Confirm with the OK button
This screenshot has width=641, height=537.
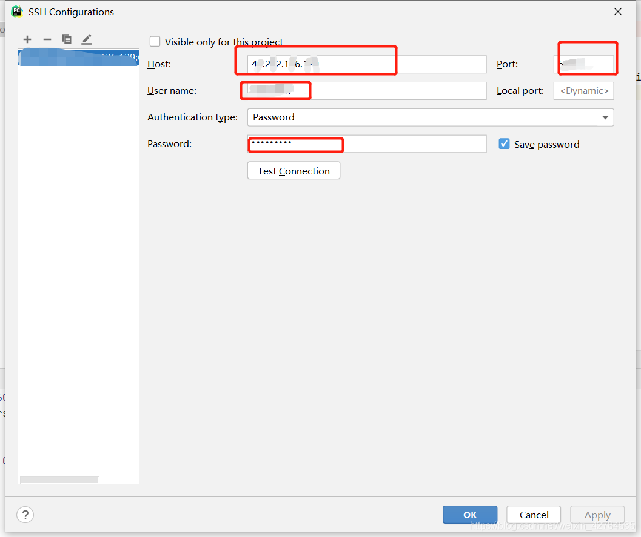(470, 515)
